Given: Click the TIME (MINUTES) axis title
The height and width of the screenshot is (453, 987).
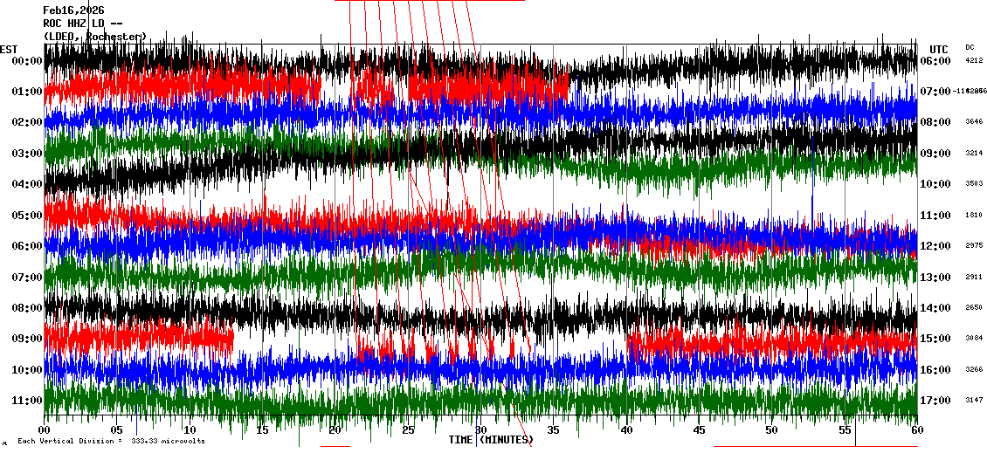Looking at the screenshot, I should (491, 440).
